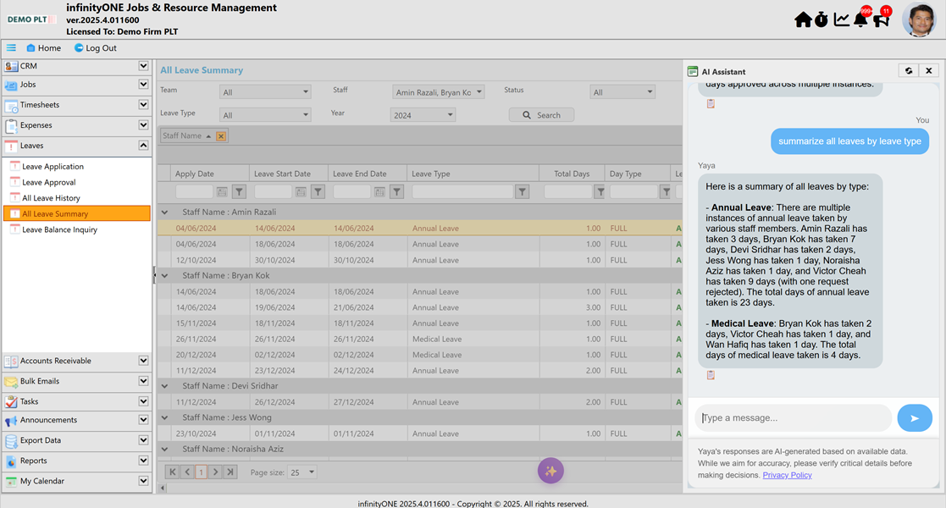The height and width of the screenshot is (508, 946).
Task: Click the purple floating action button
Action: [x=550, y=470]
